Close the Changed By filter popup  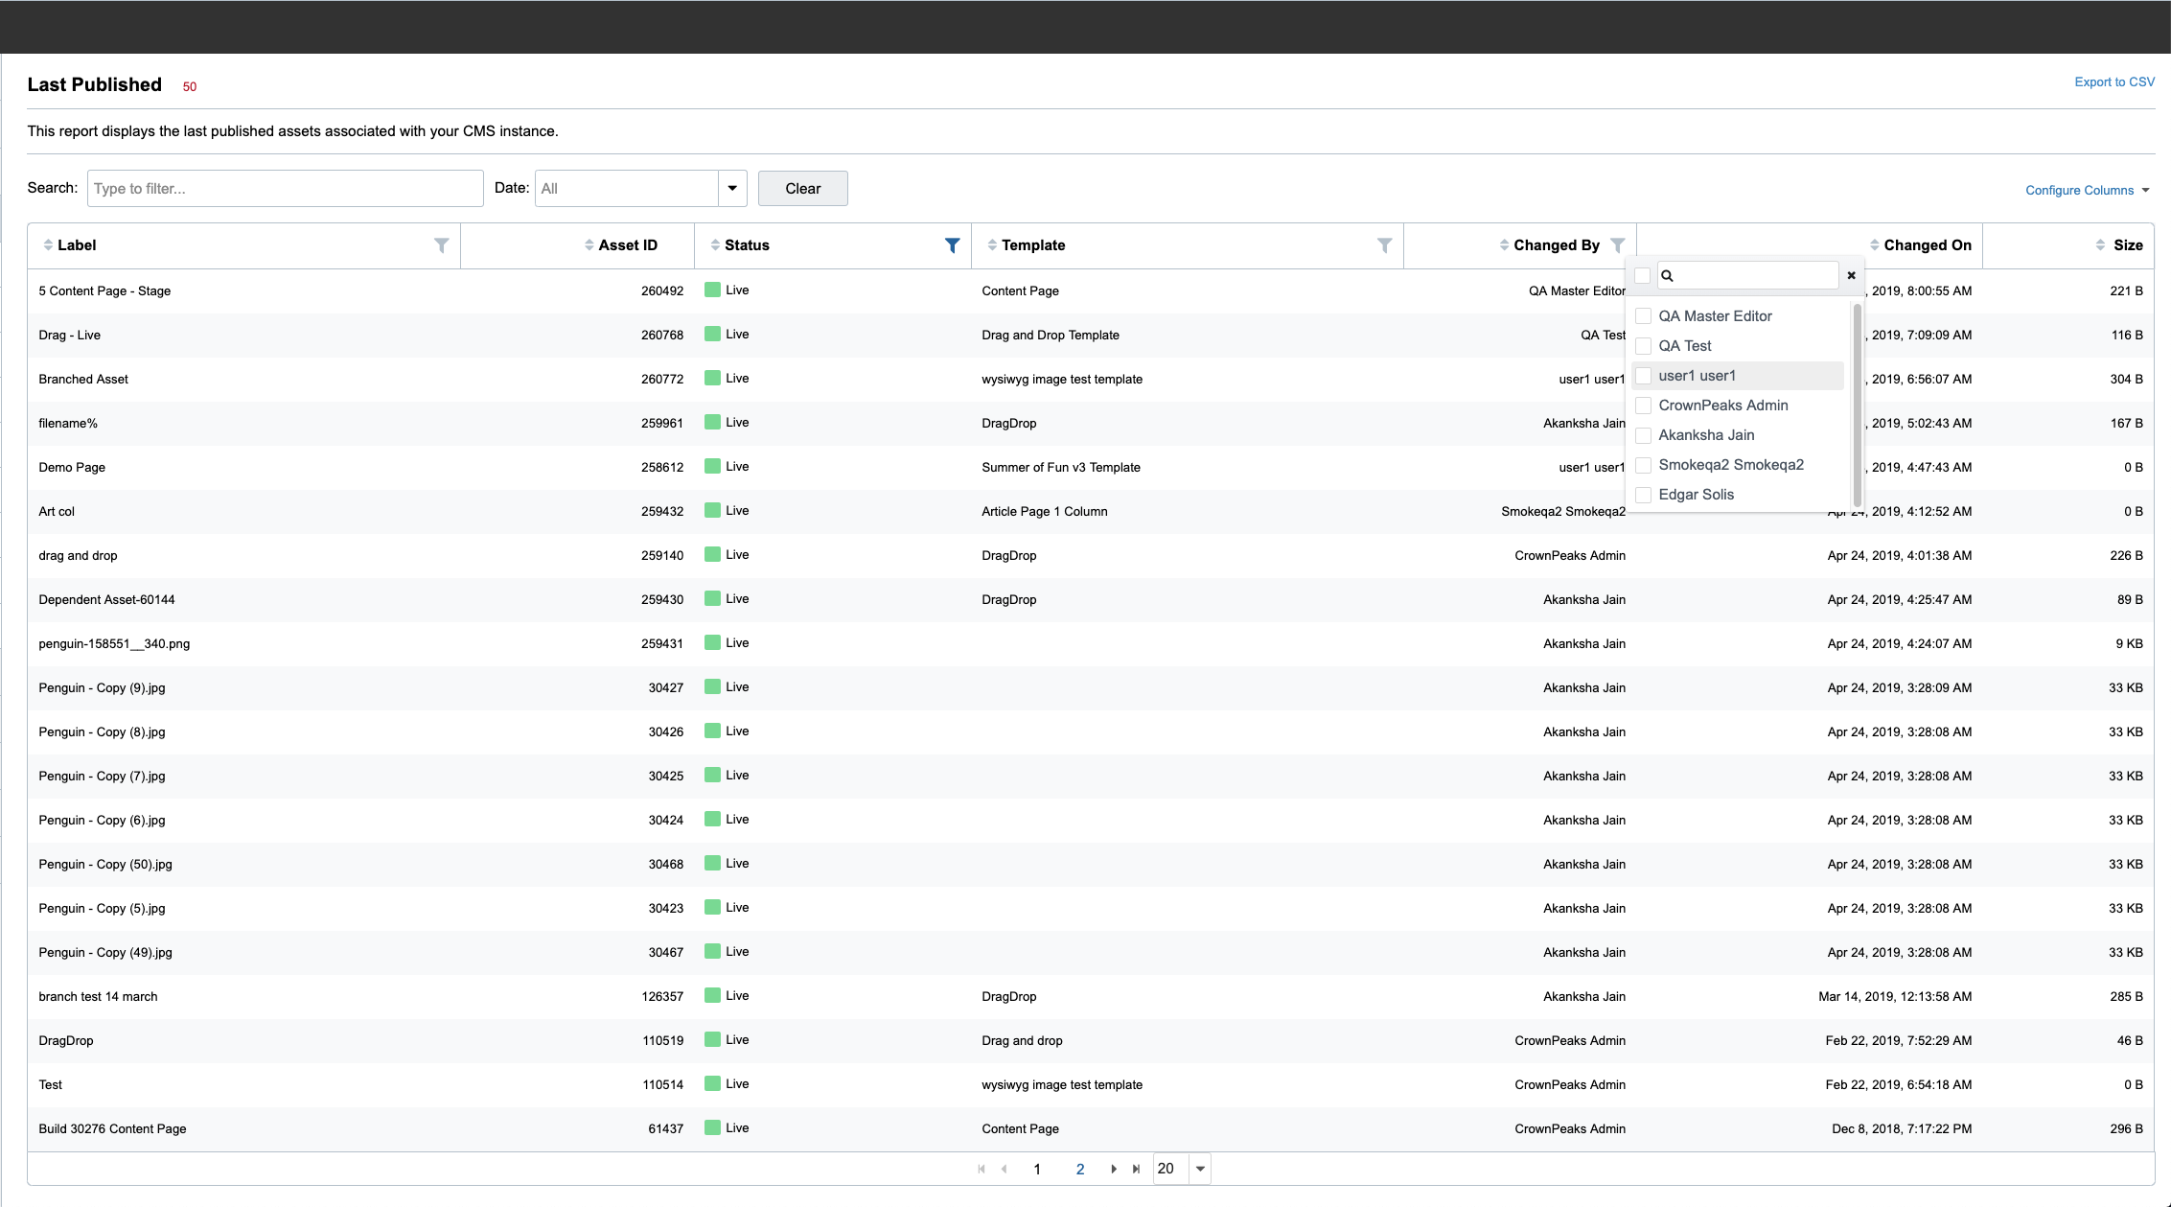pos(1851,276)
